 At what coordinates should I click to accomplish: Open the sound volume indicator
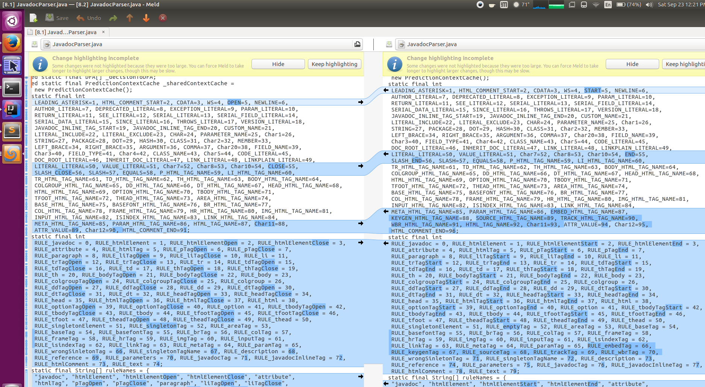point(649,5)
